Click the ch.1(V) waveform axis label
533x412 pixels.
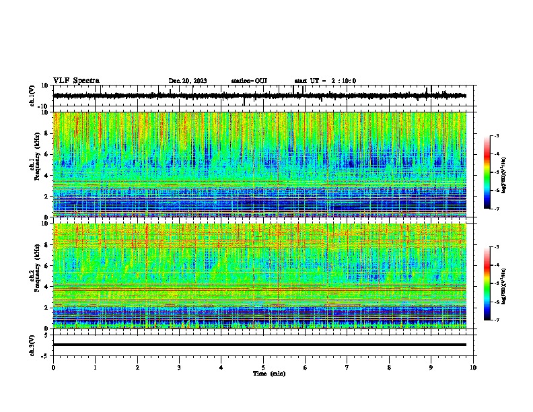point(32,96)
